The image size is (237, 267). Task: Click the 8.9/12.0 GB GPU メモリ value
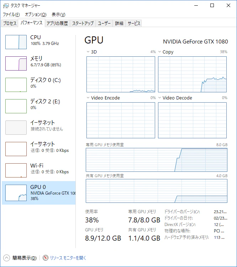(103, 238)
